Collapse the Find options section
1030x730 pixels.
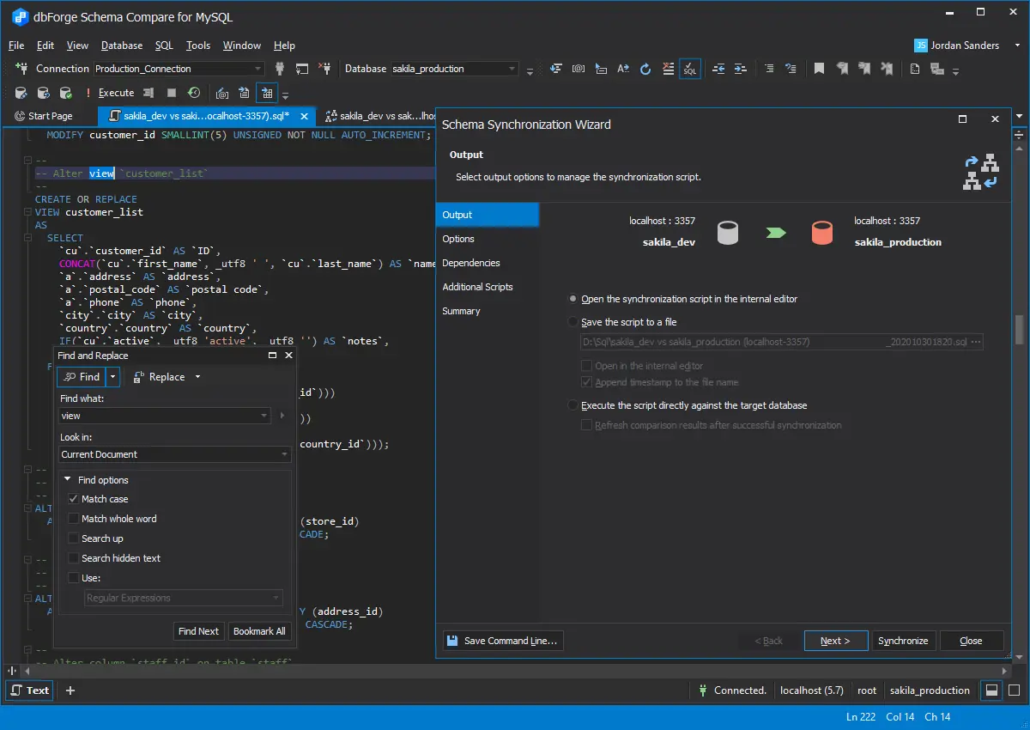pyautogui.click(x=68, y=480)
